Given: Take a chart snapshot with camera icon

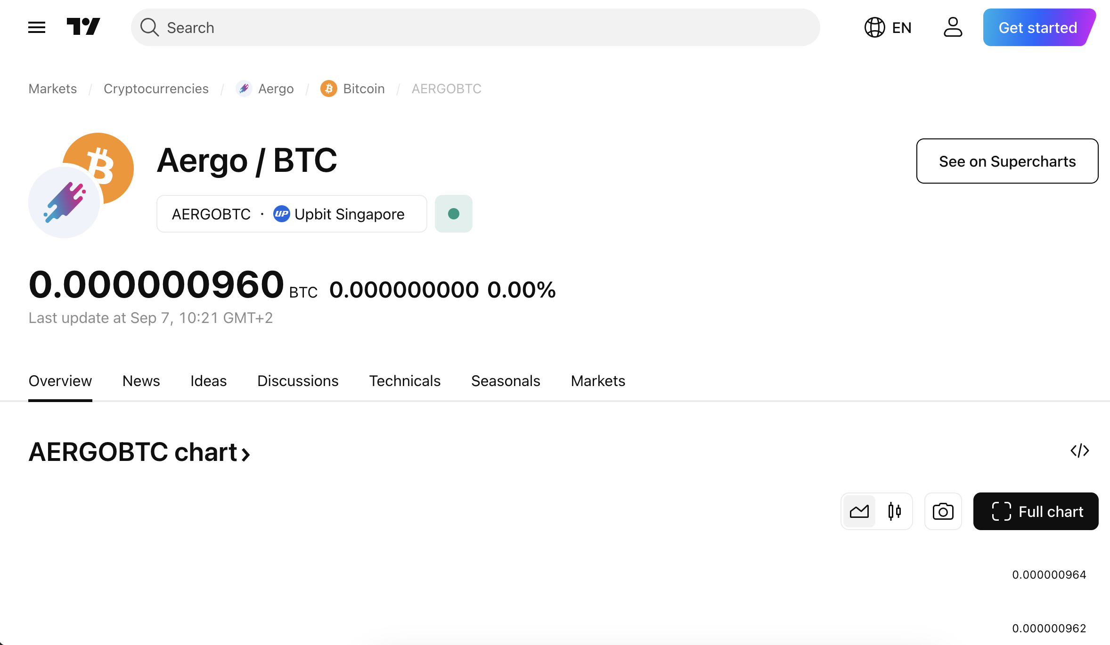Looking at the screenshot, I should pos(943,511).
